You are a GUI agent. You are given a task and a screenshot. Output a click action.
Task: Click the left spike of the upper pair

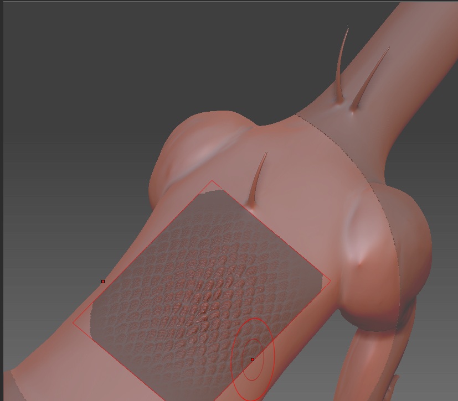point(341,66)
